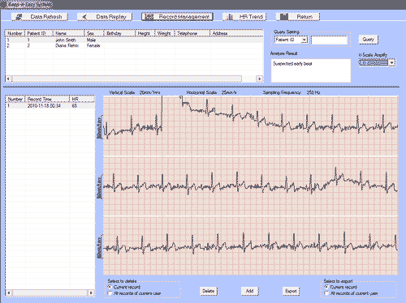The width and height of the screenshot is (406, 303).
Task: Select Current record under Select to delete
Action: point(110,287)
